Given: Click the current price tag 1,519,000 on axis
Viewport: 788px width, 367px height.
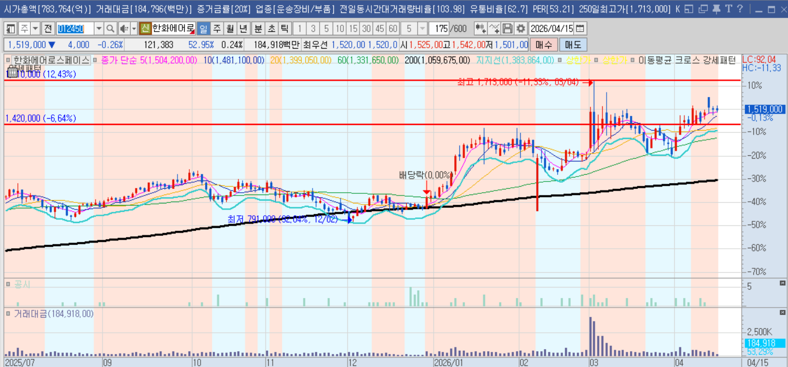Looking at the screenshot, I should click(x=764, y=109).
